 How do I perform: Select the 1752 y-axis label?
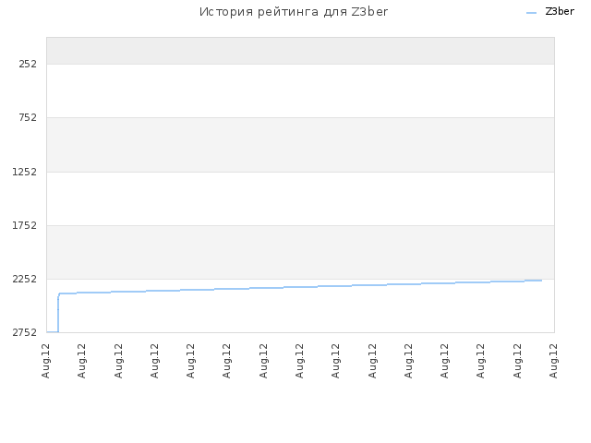click(25, 225)
